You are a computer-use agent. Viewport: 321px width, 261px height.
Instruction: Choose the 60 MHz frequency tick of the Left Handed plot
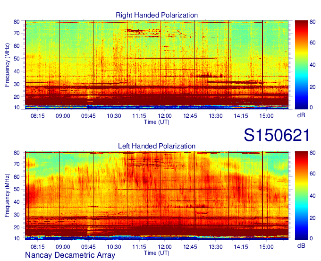17,177
